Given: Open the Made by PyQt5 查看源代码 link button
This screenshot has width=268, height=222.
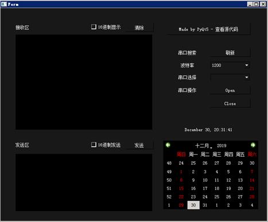Looking at the screenshot, I should pyautogui.click(x=208, y=29).
